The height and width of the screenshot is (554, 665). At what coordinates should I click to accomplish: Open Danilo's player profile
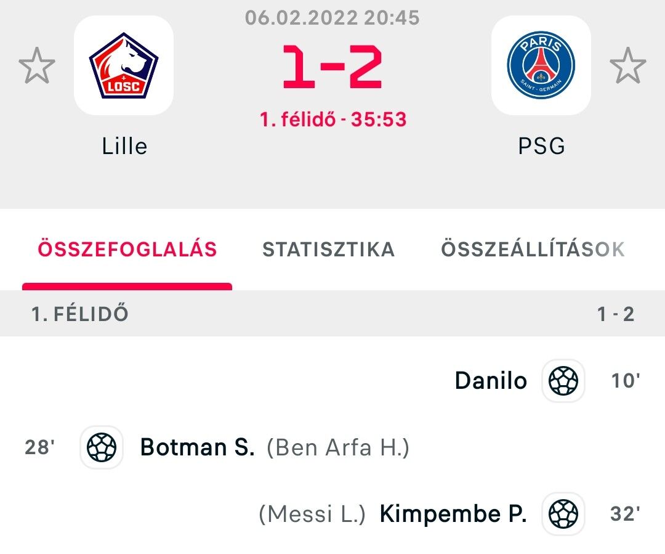[491, 381]
